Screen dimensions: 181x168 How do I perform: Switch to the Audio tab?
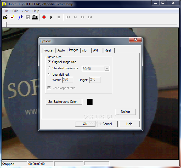tap(61, 50)
